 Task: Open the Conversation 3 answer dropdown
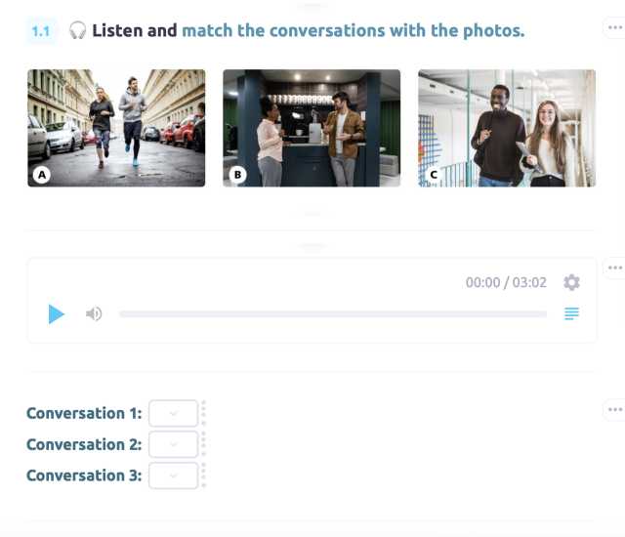pos(174,475)
